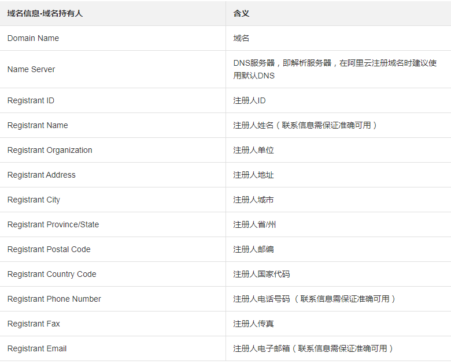Click the 含义 column header

point(241,13)
